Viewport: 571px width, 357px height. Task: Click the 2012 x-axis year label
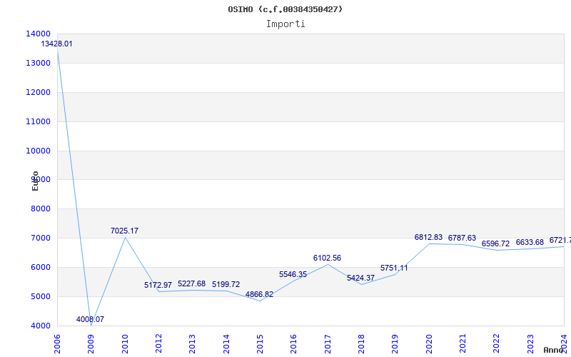(x=158, y=343)
